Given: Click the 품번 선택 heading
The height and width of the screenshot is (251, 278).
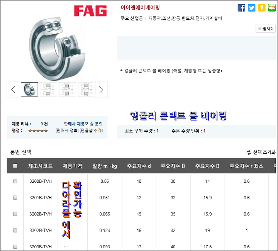Looking at the screenshot, I should pos(21,152).
